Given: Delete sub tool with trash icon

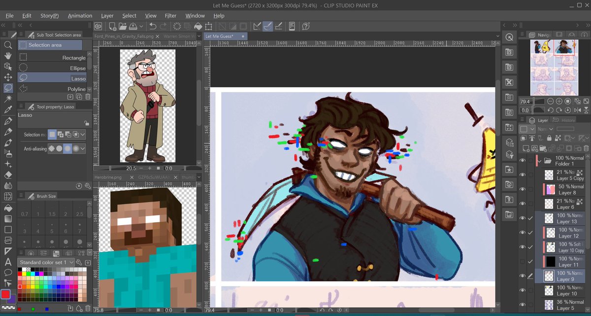Looking at the screenshot, I should [87, 97].
